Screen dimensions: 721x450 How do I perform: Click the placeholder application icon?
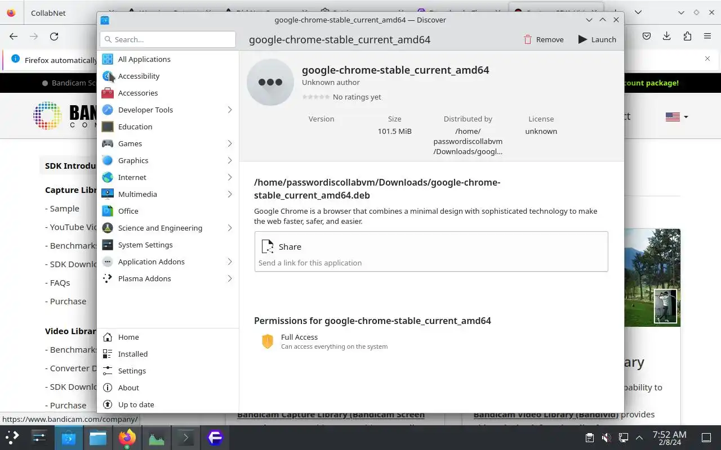[x=270, y=82]
